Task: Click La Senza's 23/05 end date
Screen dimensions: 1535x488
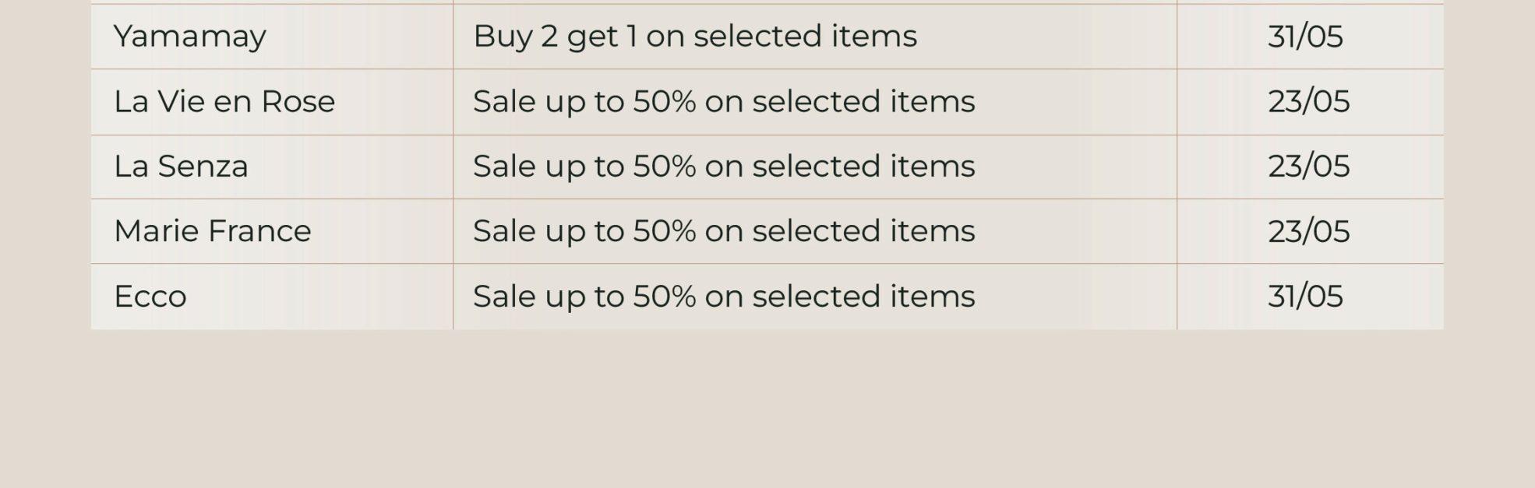Action: [x=1308, y=167]
